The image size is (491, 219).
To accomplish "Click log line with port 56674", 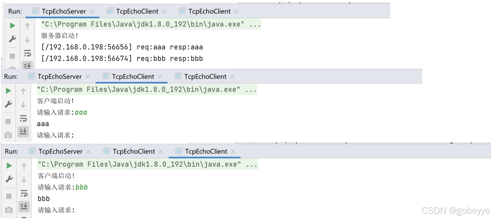I will [122, 59].
